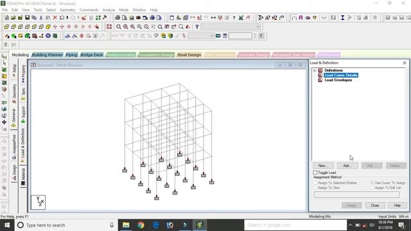Screen dimensions: 411x231
Task: Open the General page control tab
Action: coord(14,117)
